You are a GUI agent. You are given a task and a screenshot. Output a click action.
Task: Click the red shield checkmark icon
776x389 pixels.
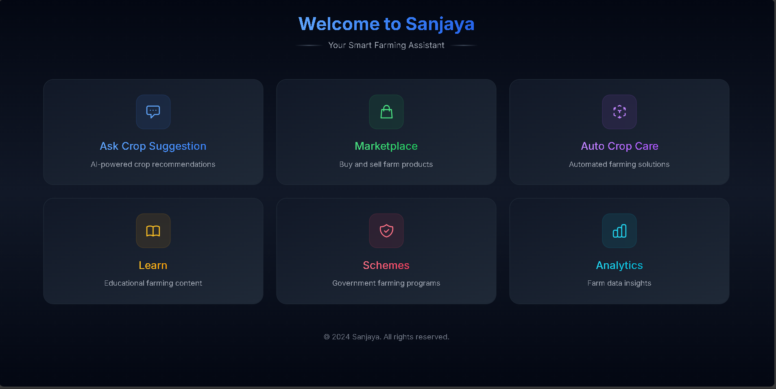[x=386, y=231]
